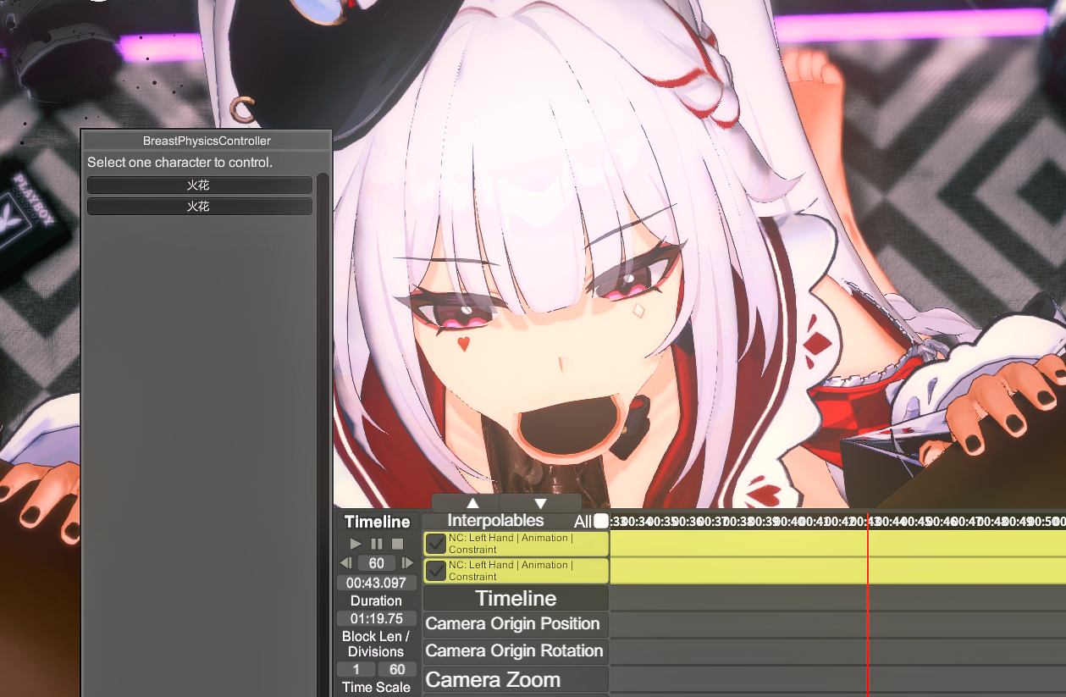1066x697 pixels.
Task: Select the first 火花 character button
Action: pyautogui.click(x=200, y=185)
